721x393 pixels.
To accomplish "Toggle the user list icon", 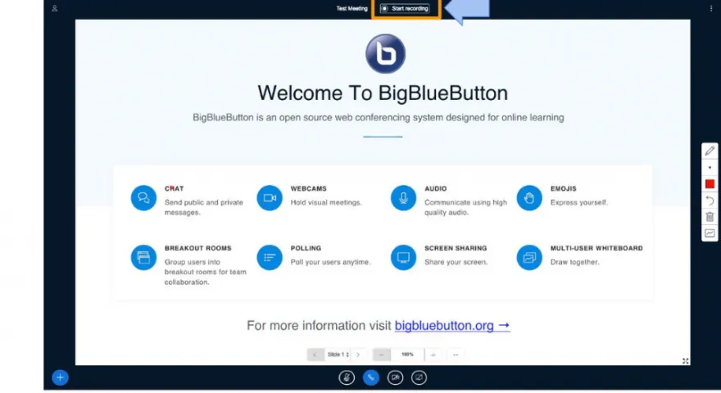I will coord(55,8).
